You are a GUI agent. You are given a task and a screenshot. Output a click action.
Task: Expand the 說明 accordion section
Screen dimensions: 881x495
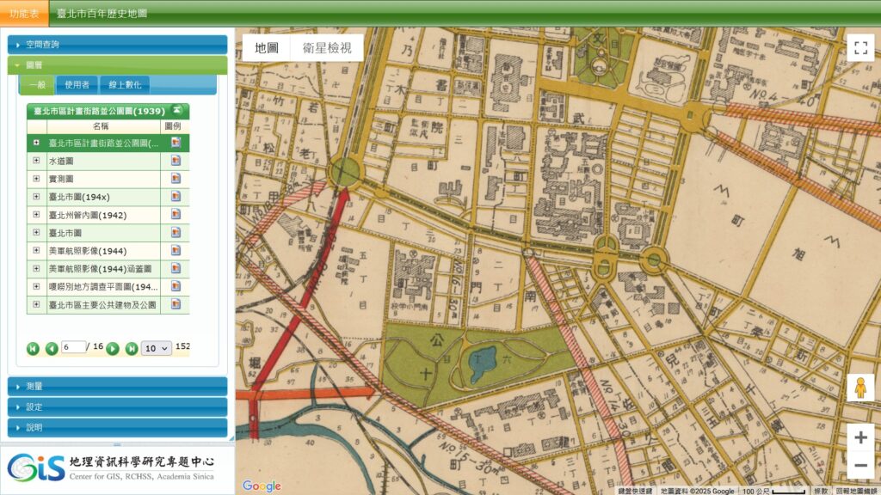click(117, 428)
